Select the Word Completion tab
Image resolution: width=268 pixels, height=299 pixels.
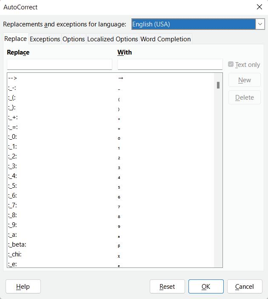pos(165,39)
